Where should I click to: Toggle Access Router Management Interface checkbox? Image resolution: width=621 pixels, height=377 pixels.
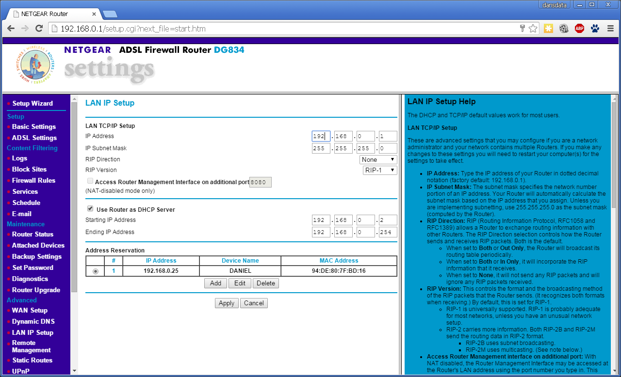90,181
